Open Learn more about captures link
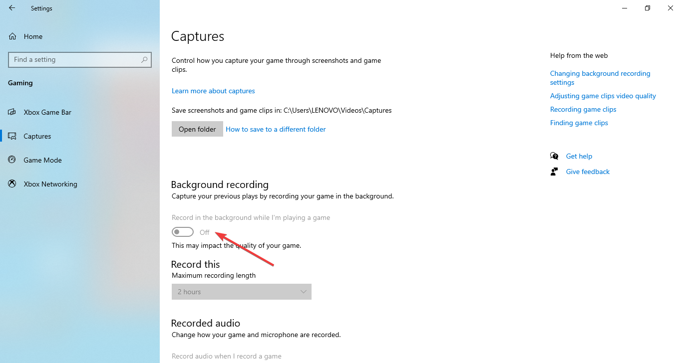The image size is (682, 363). tap(213, 91)
